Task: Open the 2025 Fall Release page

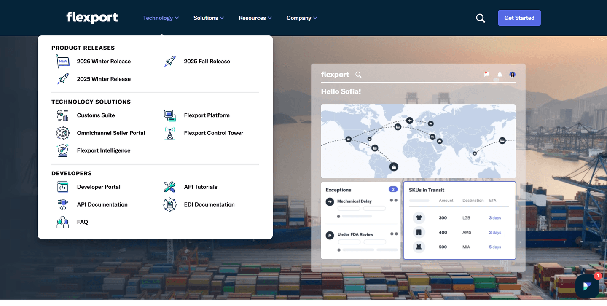Action: pyautogui.click(x=207, y=62)
